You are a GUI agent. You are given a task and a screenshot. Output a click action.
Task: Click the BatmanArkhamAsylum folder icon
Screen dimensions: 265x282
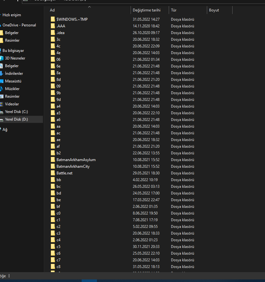tap(53, 160)
